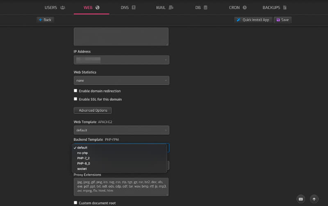Click the keyboard shortcuts round icon
328x206 pixels.
tap(301, 199)
